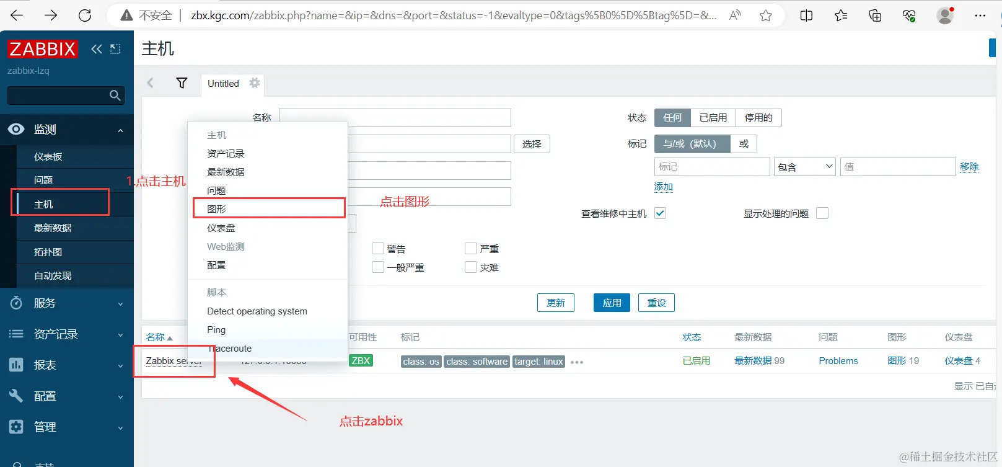Image resolution: width=1002 pixels, height=467 pixels.
Task: Choose 仪表盘 in the context menu
Action: click(x=268, y=228)
